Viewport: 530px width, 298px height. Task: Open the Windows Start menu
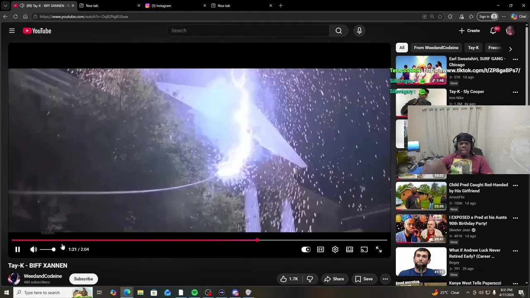coord(6,293)
